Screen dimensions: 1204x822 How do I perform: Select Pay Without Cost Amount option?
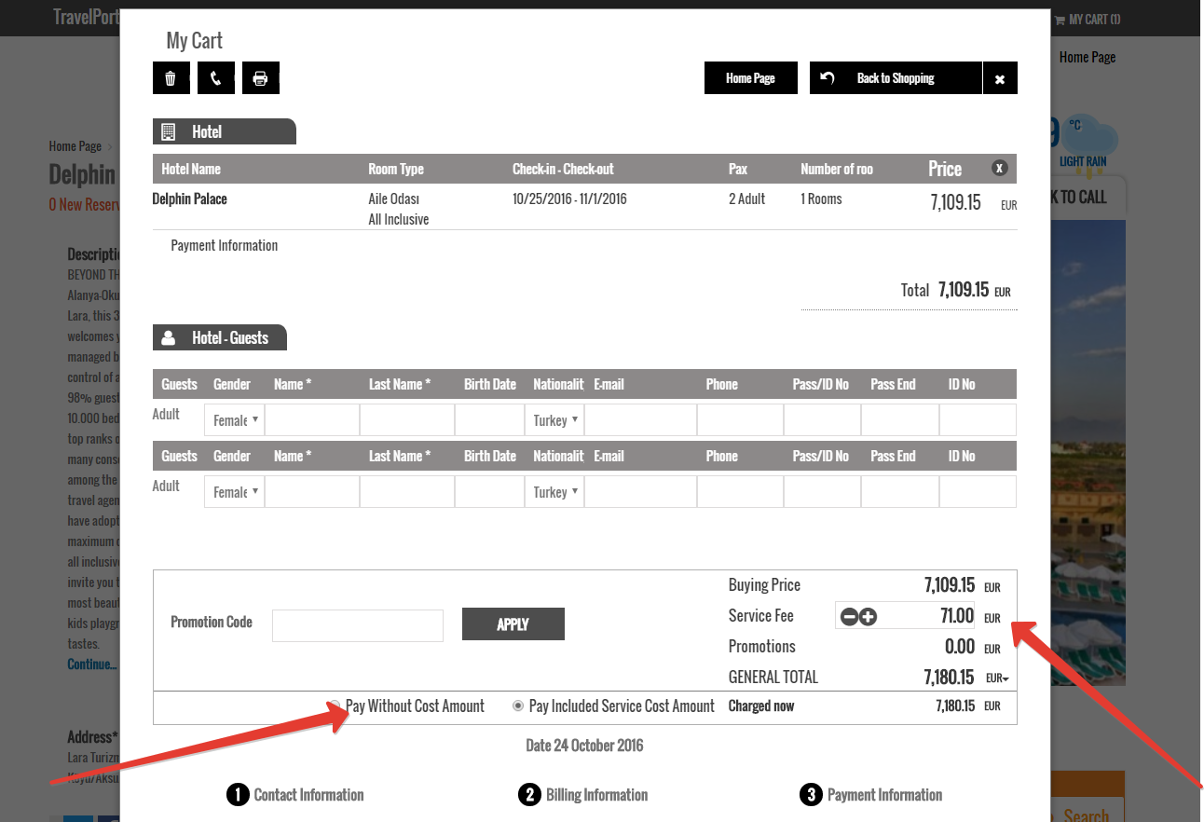(334, 706)
